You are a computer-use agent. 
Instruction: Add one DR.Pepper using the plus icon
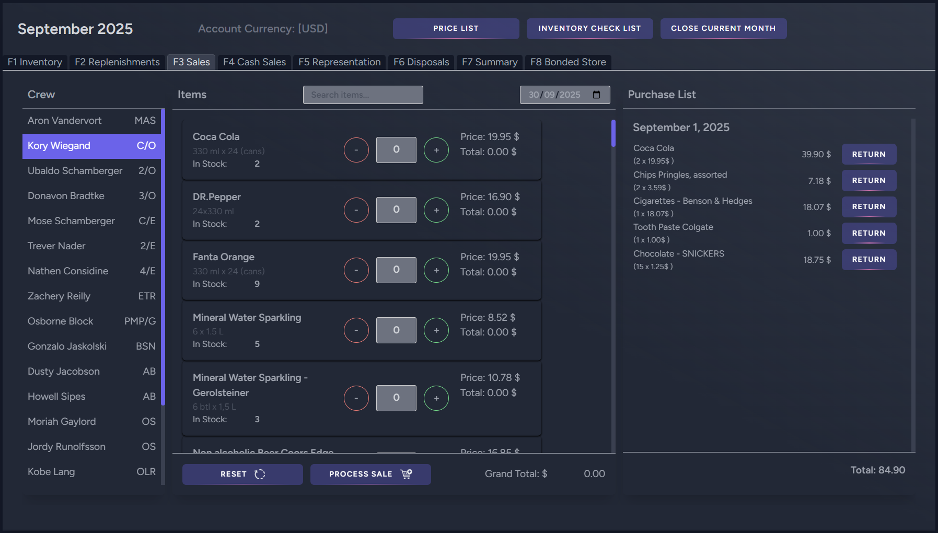436,210
